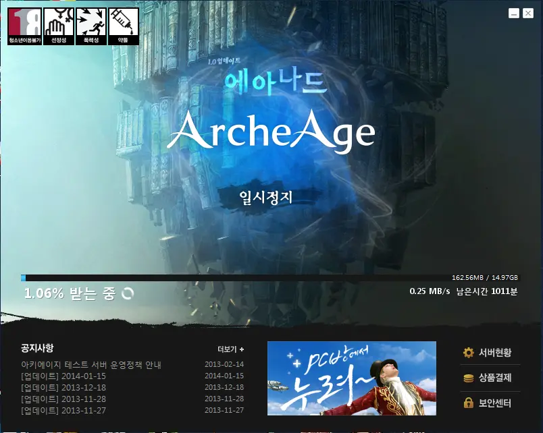Click the 1.06% 받는 중 status text
Viewport: 543px width, 433px height.
(x=70, y=293)
